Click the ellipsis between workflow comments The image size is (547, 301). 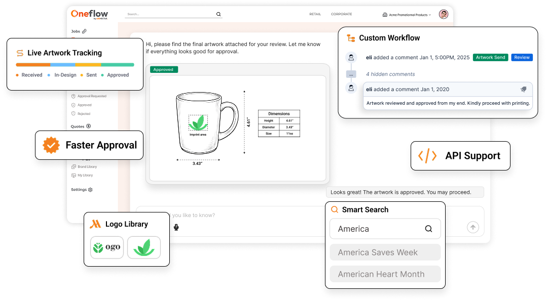(x=351, y=74)
